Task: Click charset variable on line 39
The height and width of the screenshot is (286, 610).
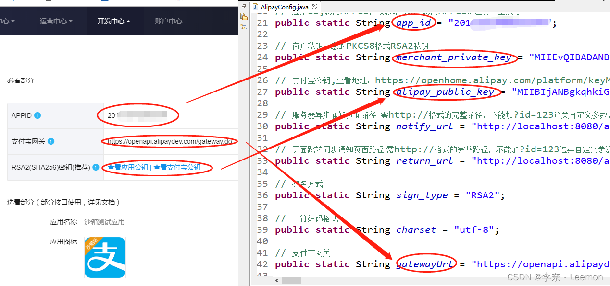Action: pos(416,230)
